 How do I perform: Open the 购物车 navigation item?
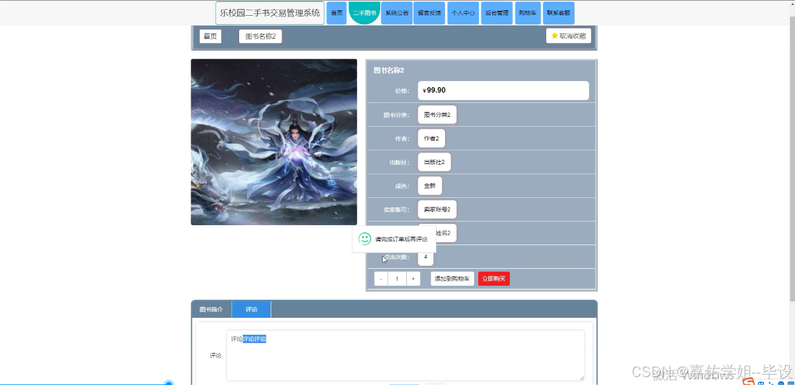pyautogui.click(x=528, y=13)
